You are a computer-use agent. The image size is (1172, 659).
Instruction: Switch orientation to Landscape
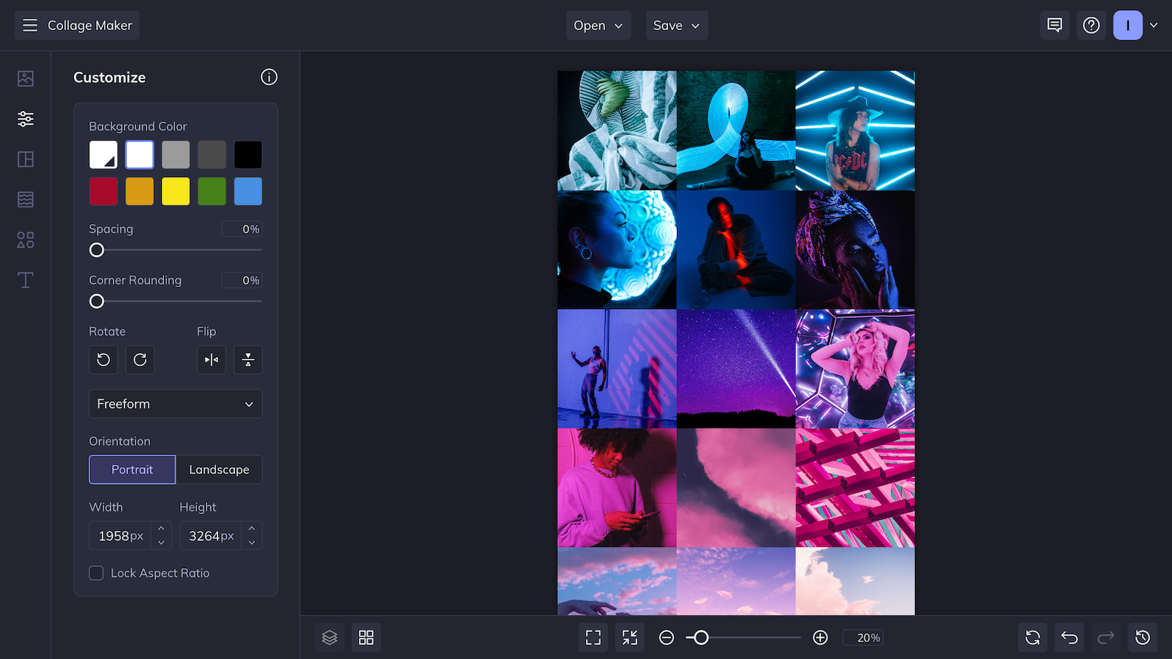coord(219,469)
